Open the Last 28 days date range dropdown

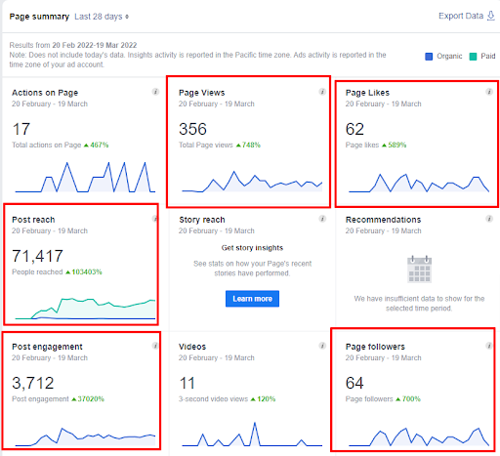[x=102, y=17]
